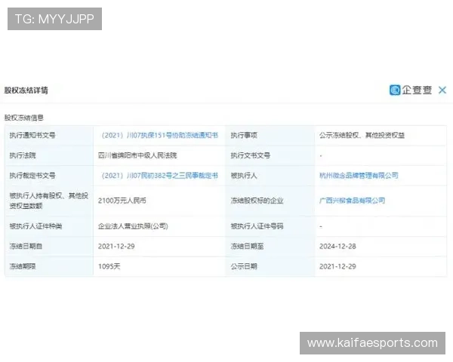The height and width of the screenshot is (362, 453).
Task: Click the 企查查 logo icon
Action: pos(395,90)
